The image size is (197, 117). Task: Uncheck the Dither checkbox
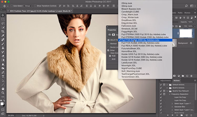point(108,50)
